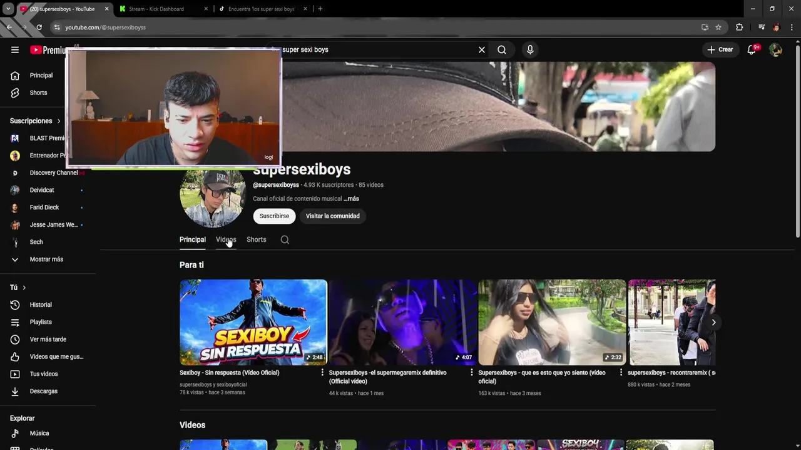Screen dimensions: 801x450
Task: Open the browser extensions puzzle icon
Action: click(x=739, y=27)
